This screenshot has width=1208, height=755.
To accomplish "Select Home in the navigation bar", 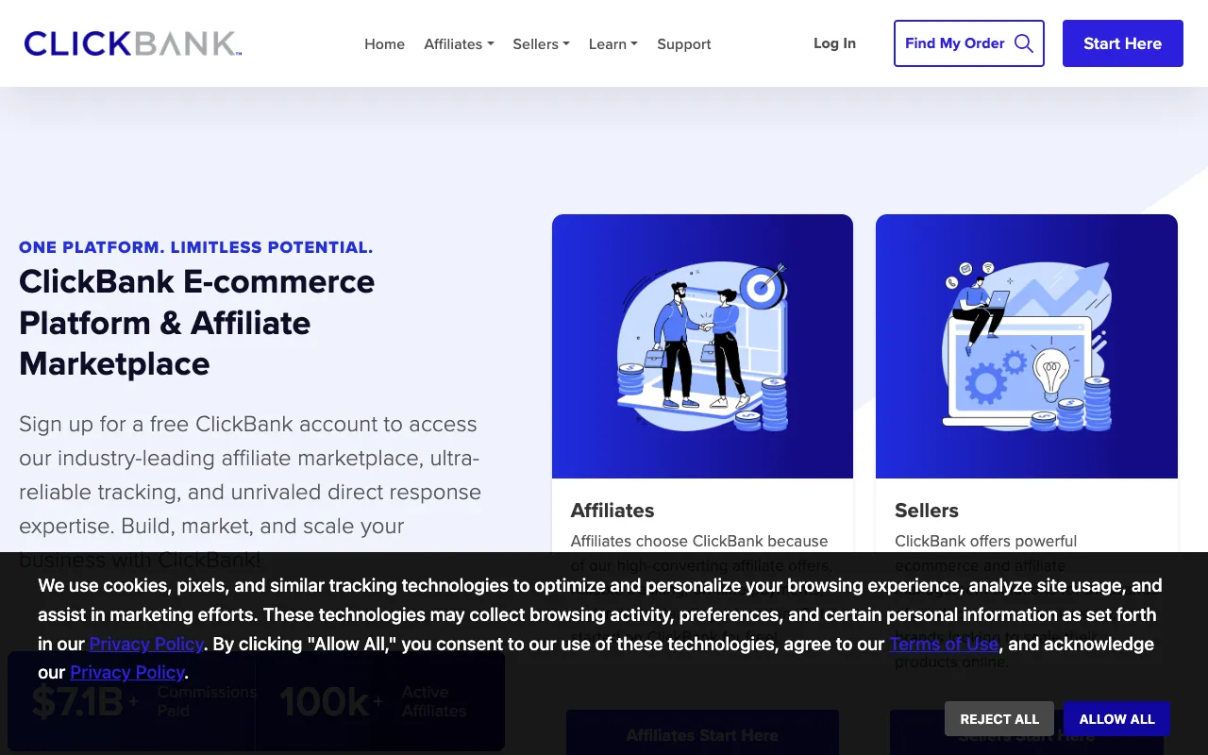I will (384, 43).
